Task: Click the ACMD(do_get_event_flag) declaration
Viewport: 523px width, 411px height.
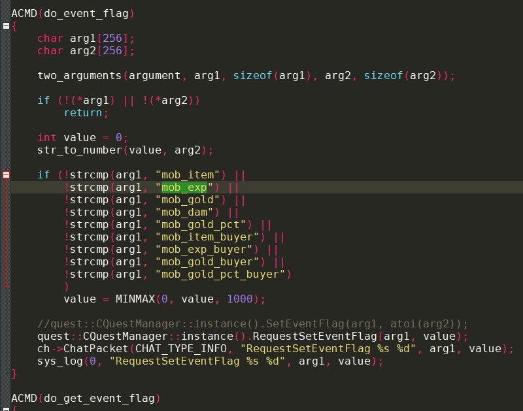Action: pos(86,399)
